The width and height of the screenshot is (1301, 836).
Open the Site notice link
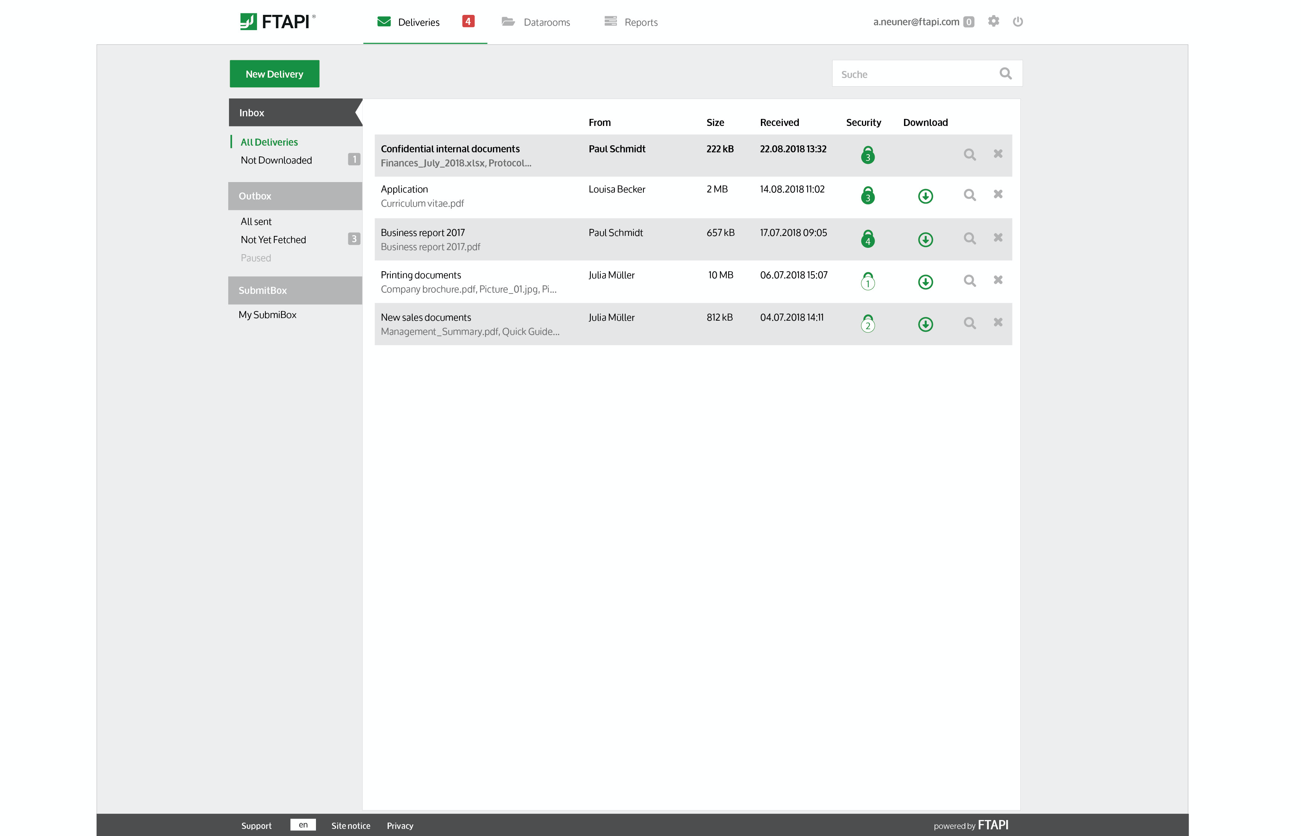(351, 826)
